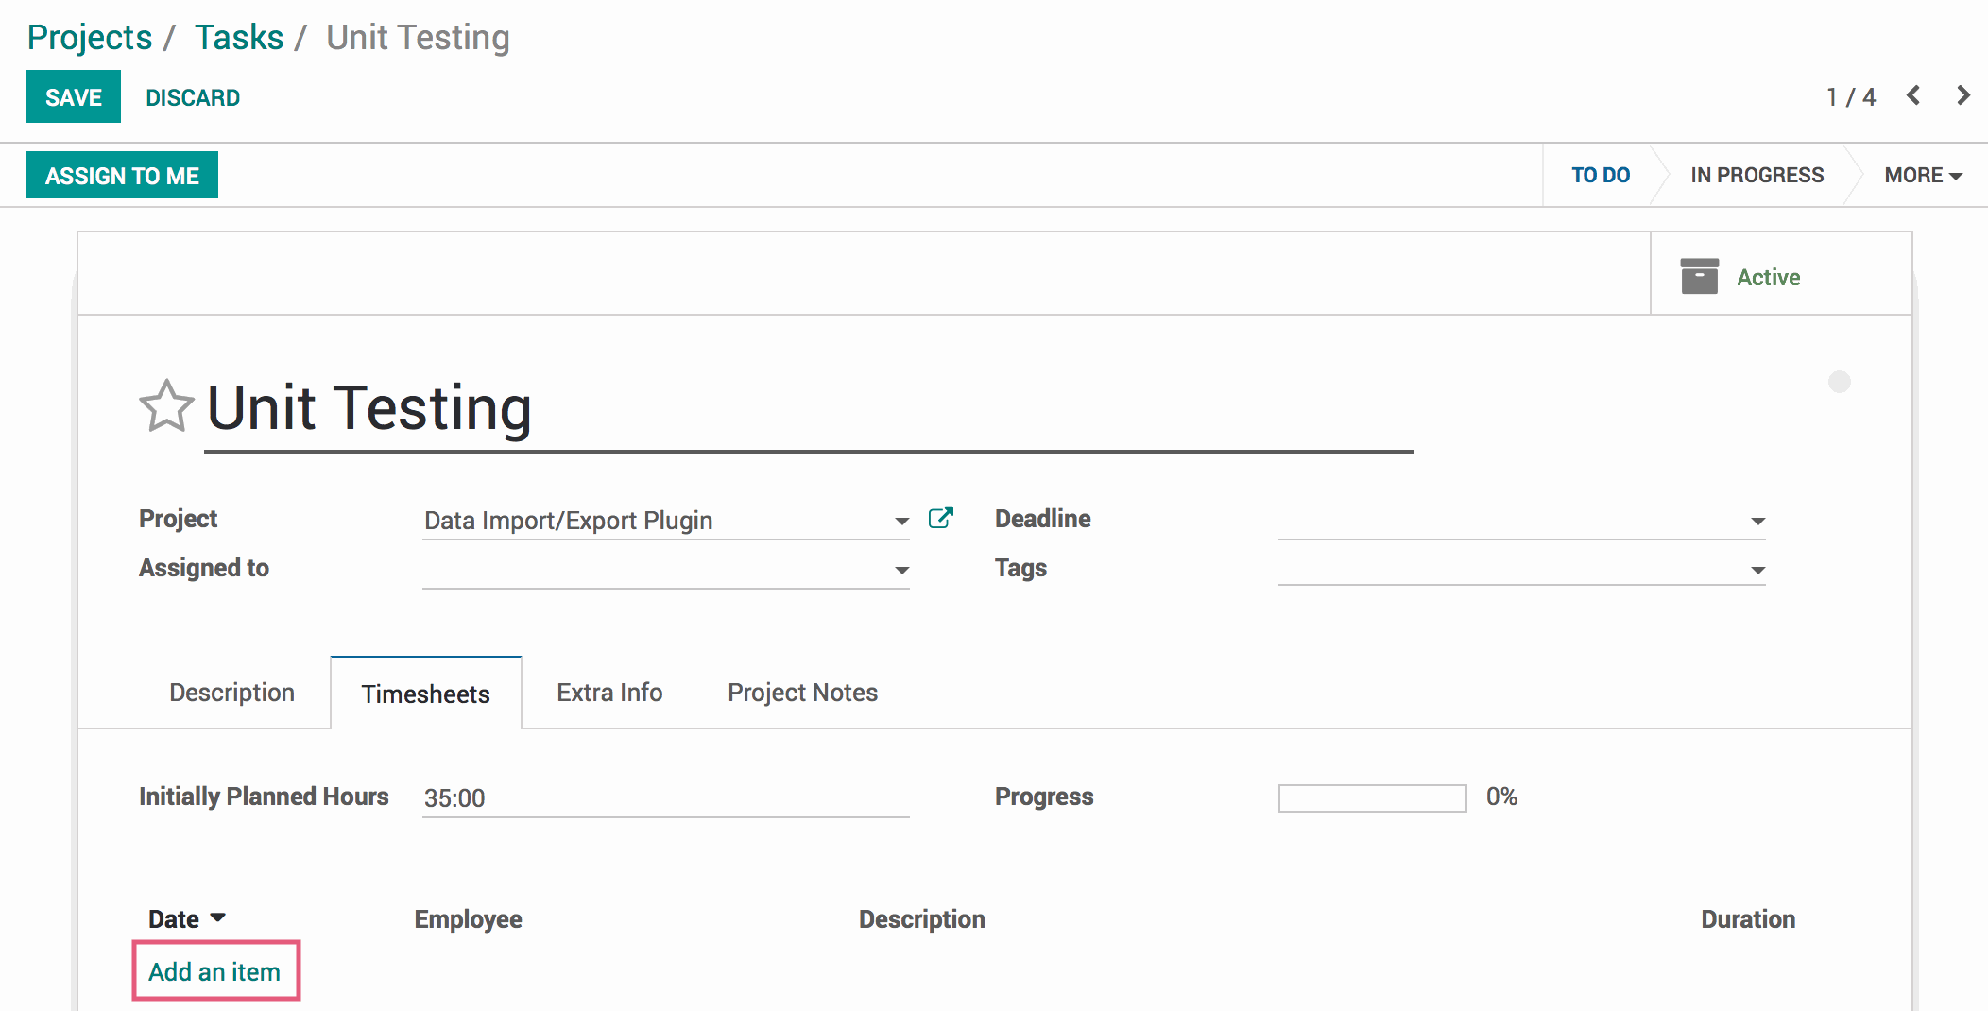The width and height of the screenshot is (1988, 1011).
Task: Open the Tags dropdown
Action: (x=1757, y=570)
